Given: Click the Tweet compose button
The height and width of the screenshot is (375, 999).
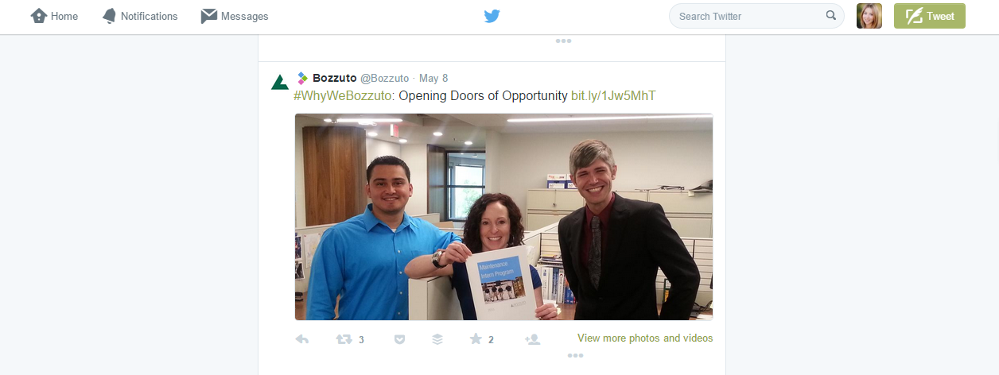Looking at the screenshot, I should [930, 16].
